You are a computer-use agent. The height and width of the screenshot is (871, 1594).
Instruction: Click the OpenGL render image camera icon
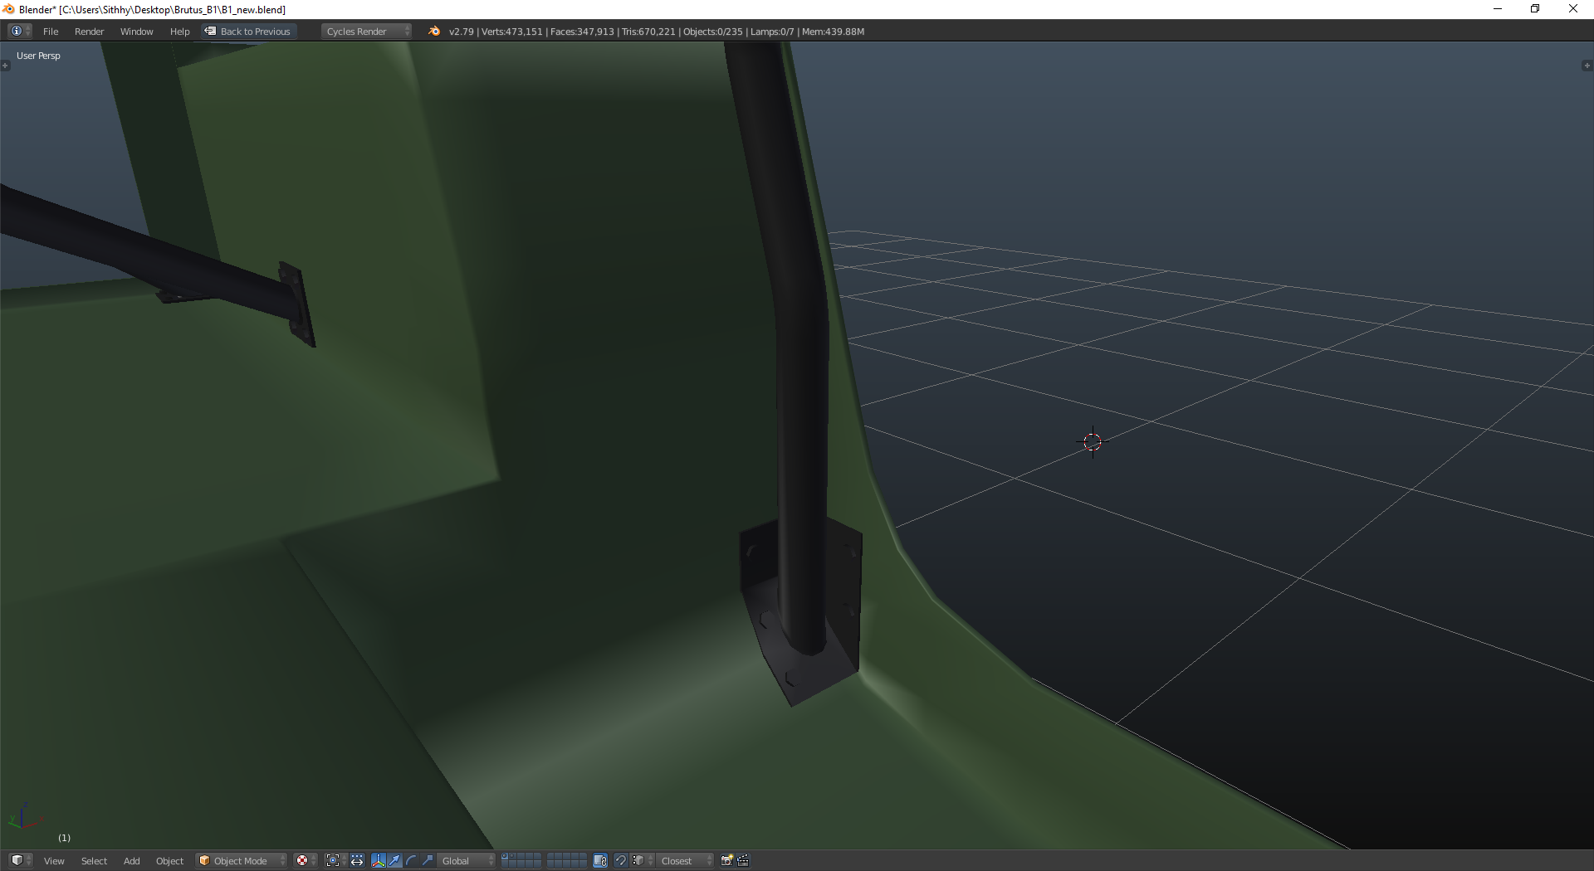click(x=726, y=860)
